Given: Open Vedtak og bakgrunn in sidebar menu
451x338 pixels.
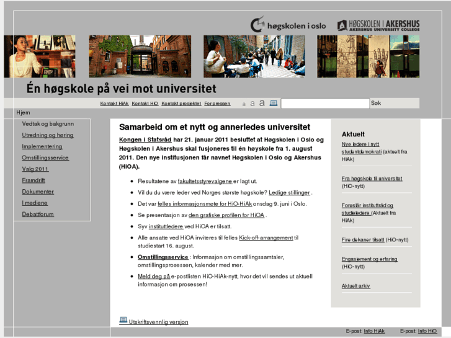Looking at the screenshot, I should pyautogui.click(x=48, y=123).
